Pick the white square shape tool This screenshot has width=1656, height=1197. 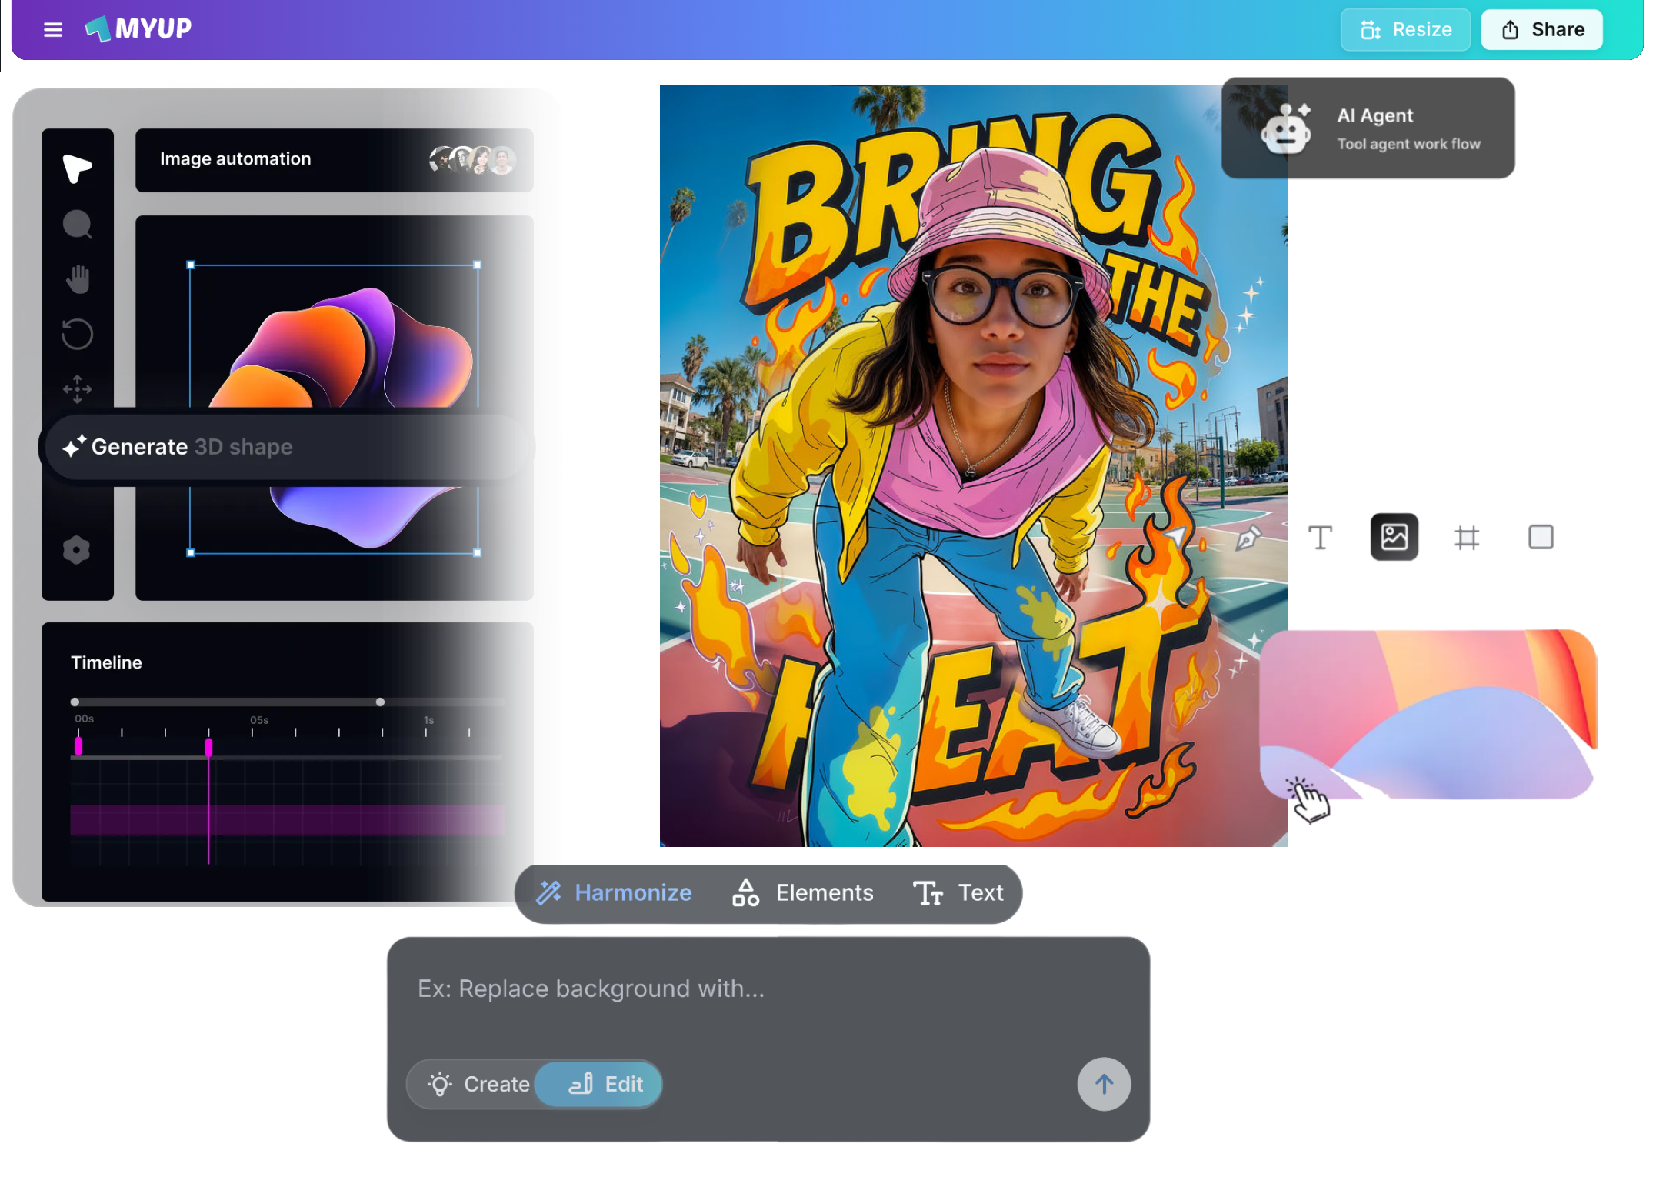(1541, 537)
